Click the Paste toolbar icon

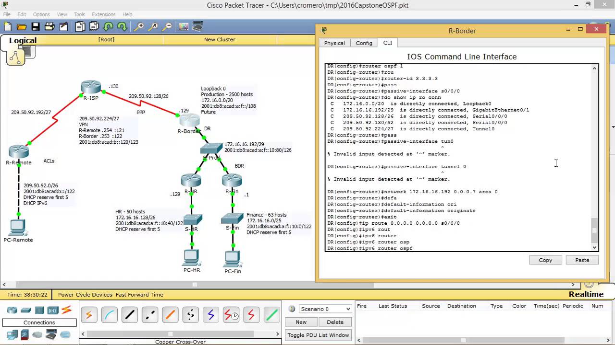94,27
